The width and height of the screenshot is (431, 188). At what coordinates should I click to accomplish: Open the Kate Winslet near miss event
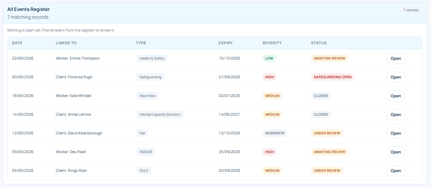[396, 96]
